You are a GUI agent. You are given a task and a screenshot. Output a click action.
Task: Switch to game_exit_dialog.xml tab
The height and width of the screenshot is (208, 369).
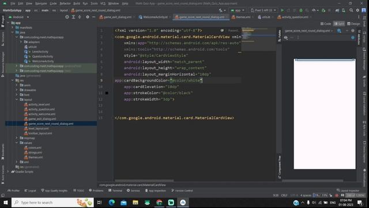coord(117,17)
